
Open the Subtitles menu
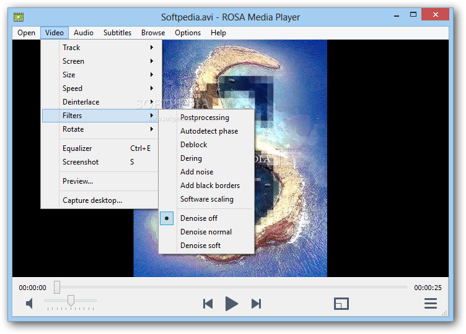[117, 33]
